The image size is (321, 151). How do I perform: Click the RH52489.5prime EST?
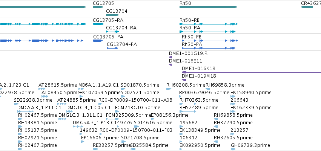(188, 111)
